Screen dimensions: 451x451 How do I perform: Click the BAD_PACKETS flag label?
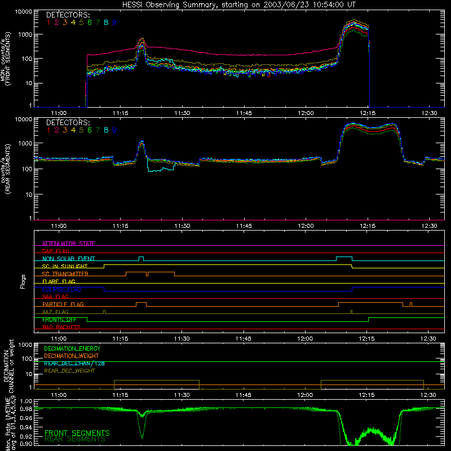pyautogui.click(x=61, y=327)
